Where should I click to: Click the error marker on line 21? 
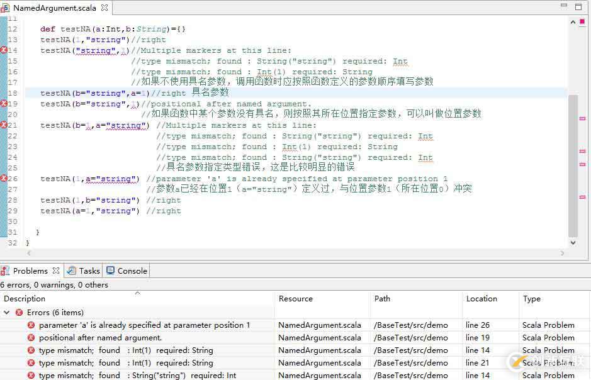point(4,125)
